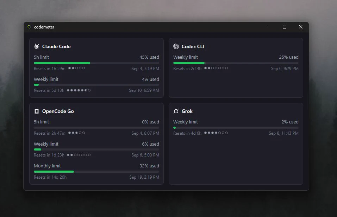Click the Grok logo icon

click(x=176, y=111)
